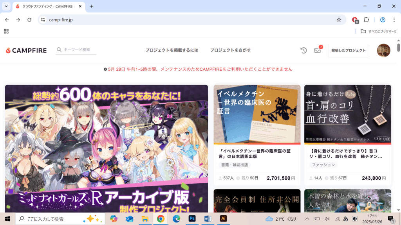This screenshot has height=225, width=401.
Task: Open プロジェクトを掲載するには menu
Action: (x=172, y=50)
